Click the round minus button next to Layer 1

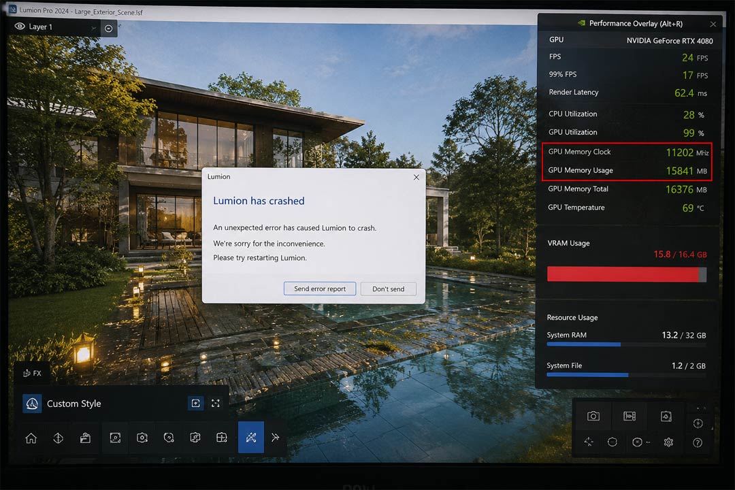[x=109, y=29]
